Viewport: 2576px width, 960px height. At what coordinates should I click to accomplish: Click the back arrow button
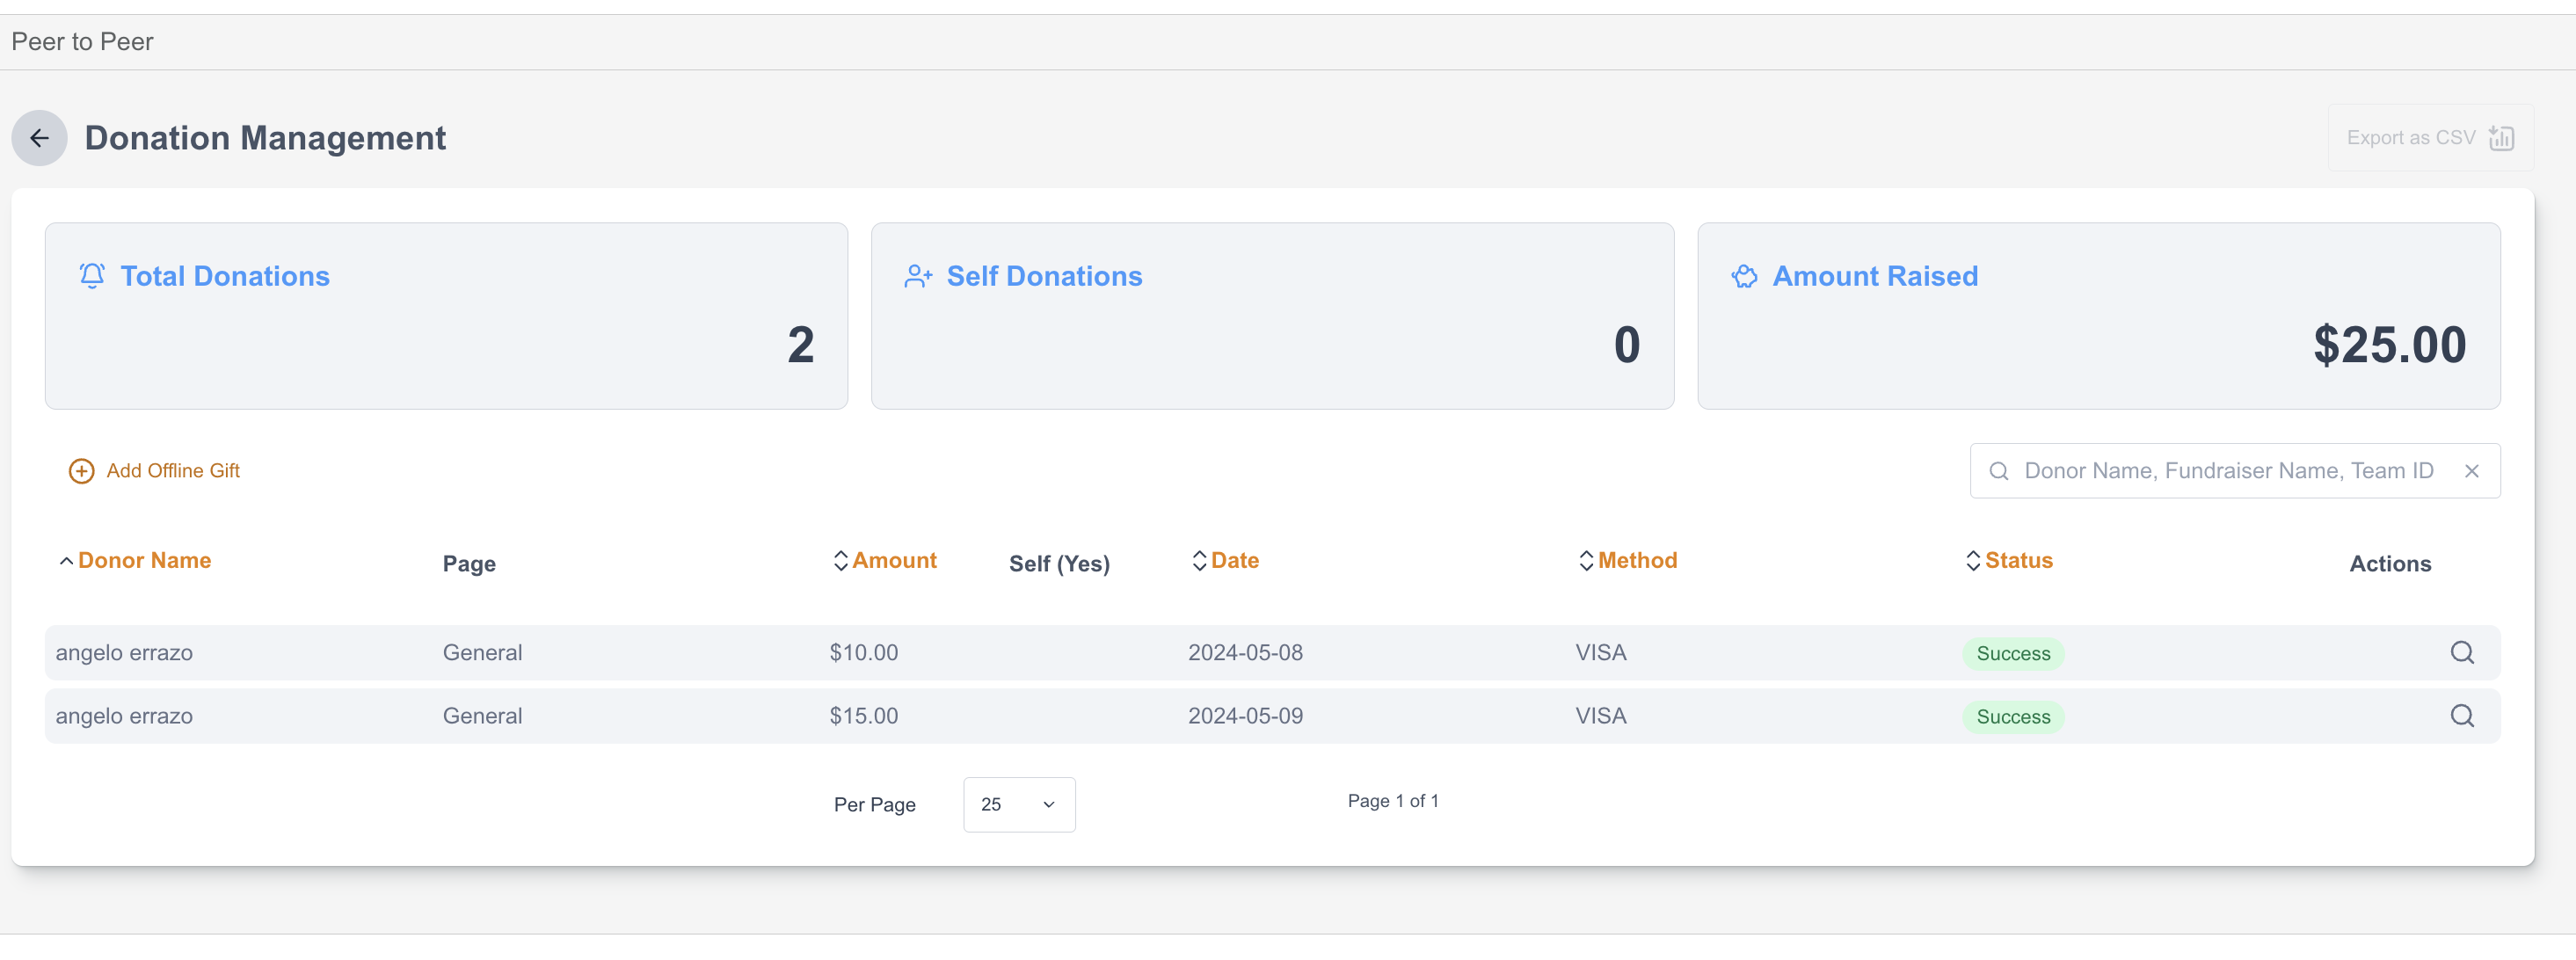tap(39, 138)
